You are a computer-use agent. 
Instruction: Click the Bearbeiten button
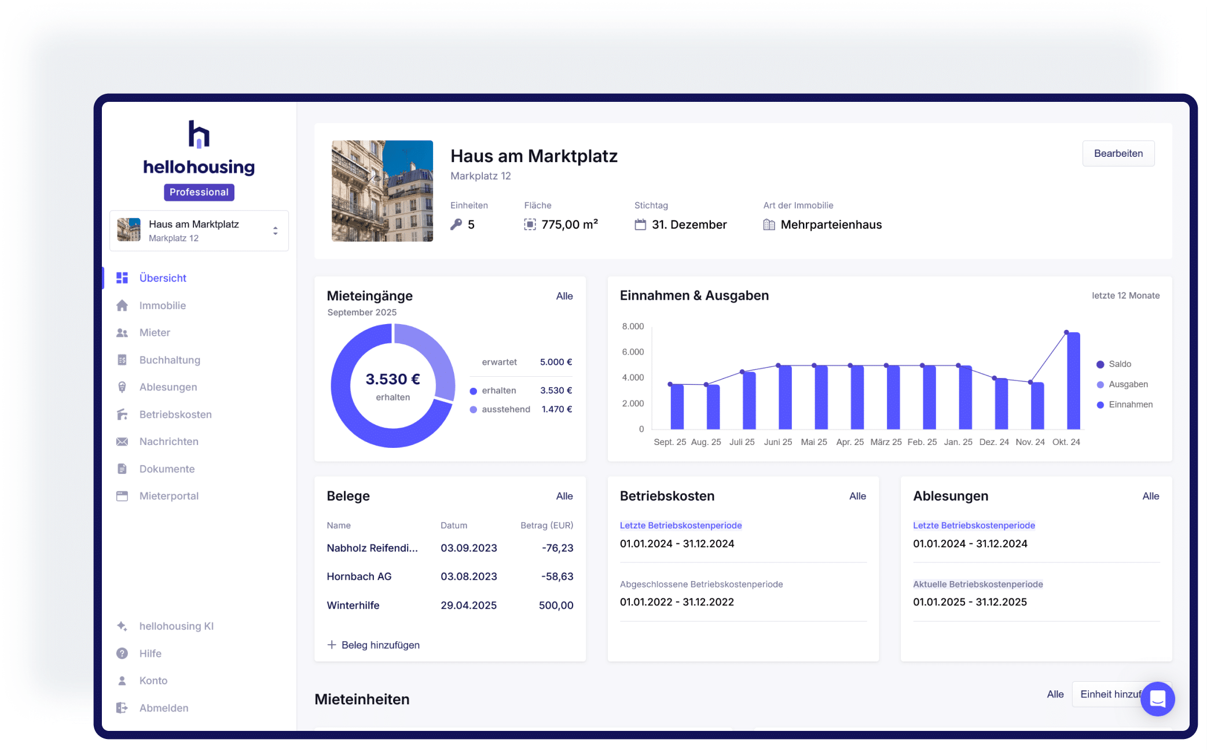(1118, 153)
